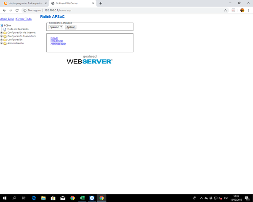The image size is (253, 202).
Task: Click Abrir Todo link
Action: [x=7, y=19]
